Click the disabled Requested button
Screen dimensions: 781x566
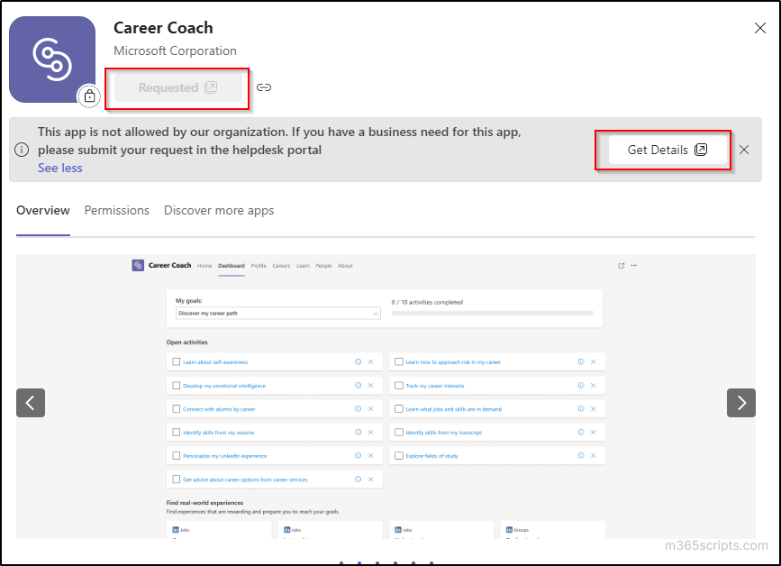[x=177, y=87]
